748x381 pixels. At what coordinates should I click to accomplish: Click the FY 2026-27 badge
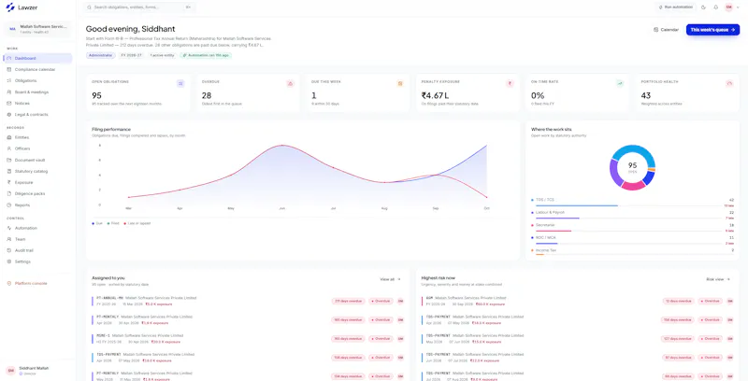coord(131,55)
